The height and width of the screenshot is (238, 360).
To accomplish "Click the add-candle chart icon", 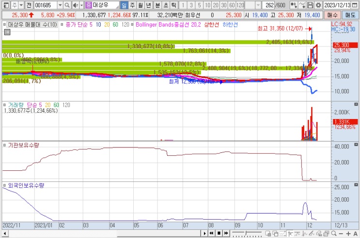I will pos(294,5).
